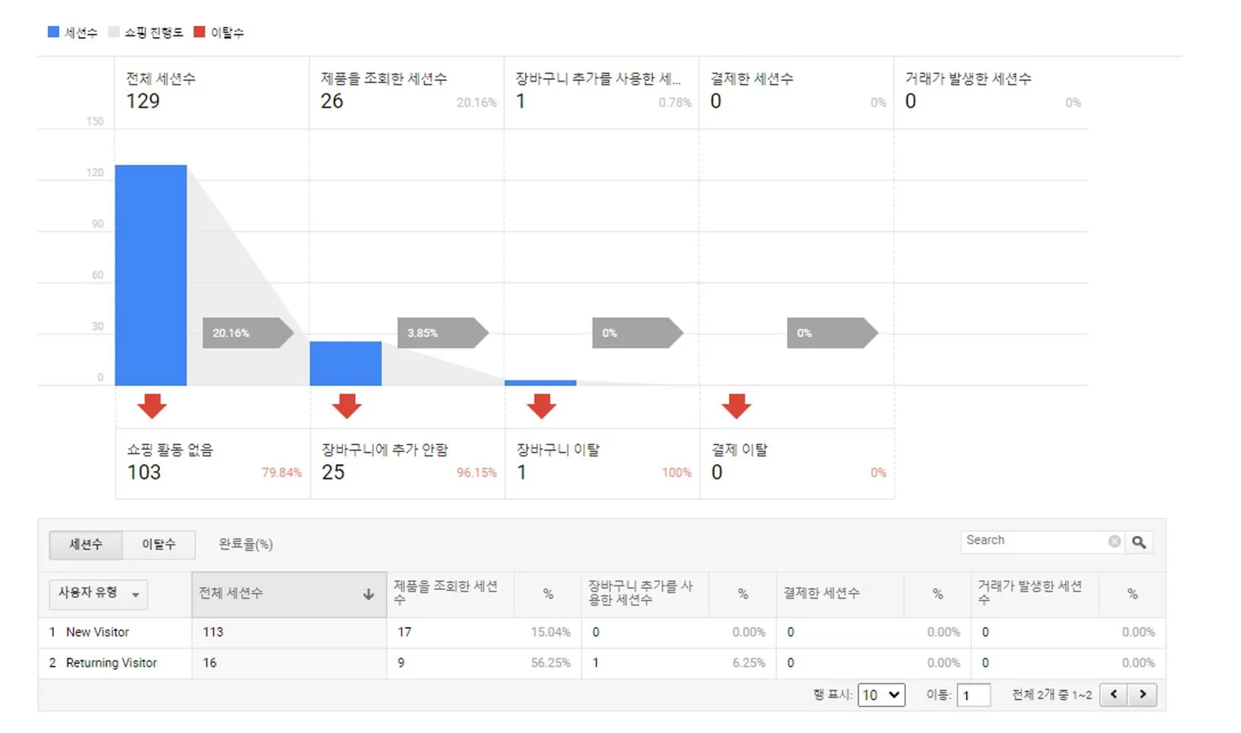The image size is (1241, 733).
Task: Click the 전체 2개 중 1~2 pagination text
Action: coord(1052,695)
